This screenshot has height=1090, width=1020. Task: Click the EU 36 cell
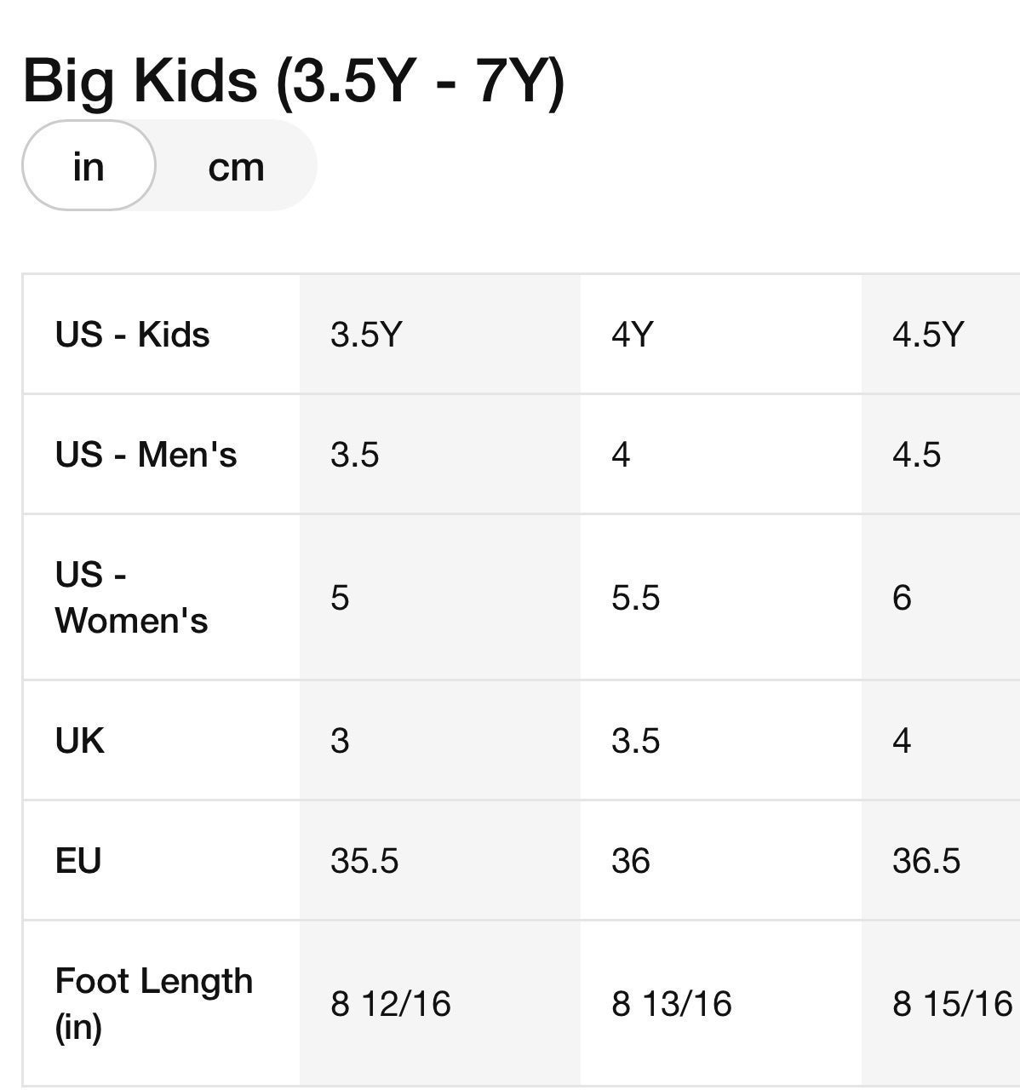[721, 861]
